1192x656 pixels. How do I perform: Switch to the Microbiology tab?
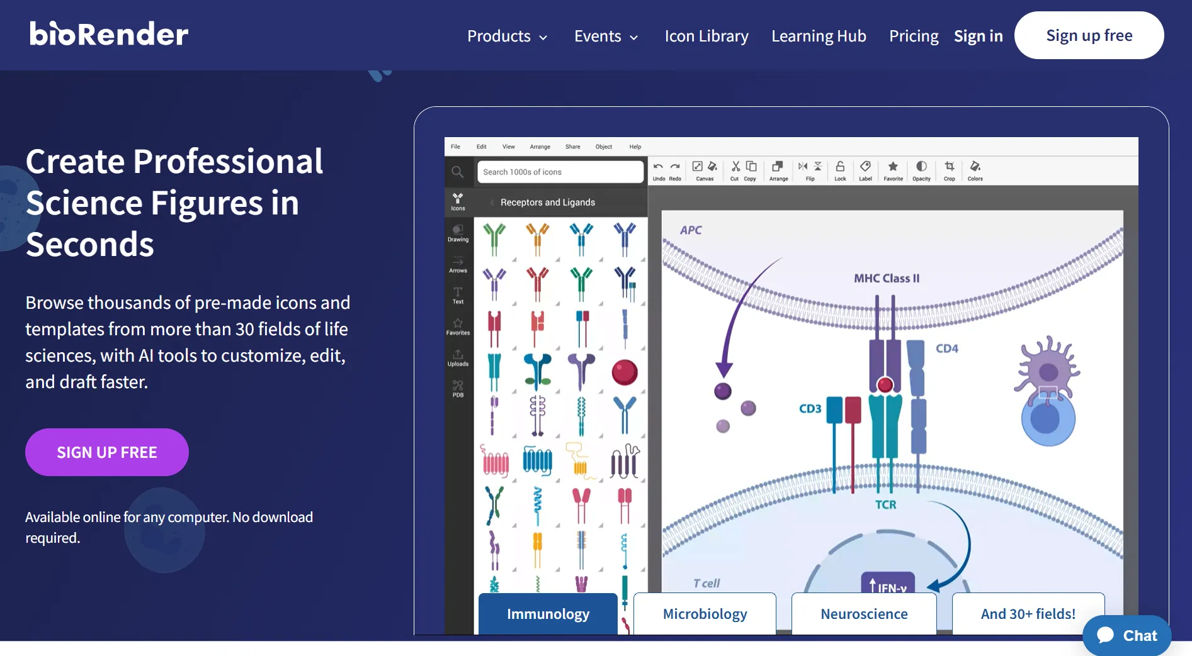(x=705, y=614)
